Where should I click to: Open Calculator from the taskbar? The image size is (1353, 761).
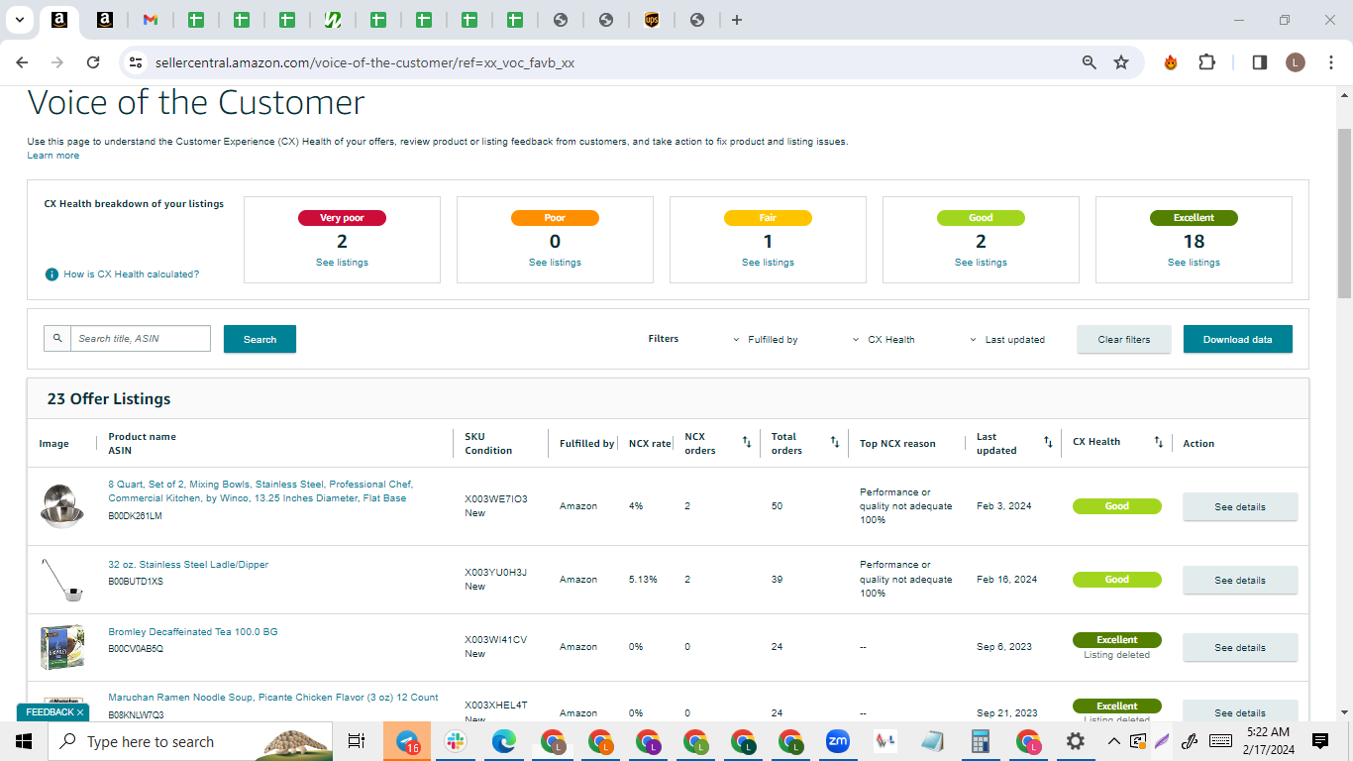coord(981,741)
